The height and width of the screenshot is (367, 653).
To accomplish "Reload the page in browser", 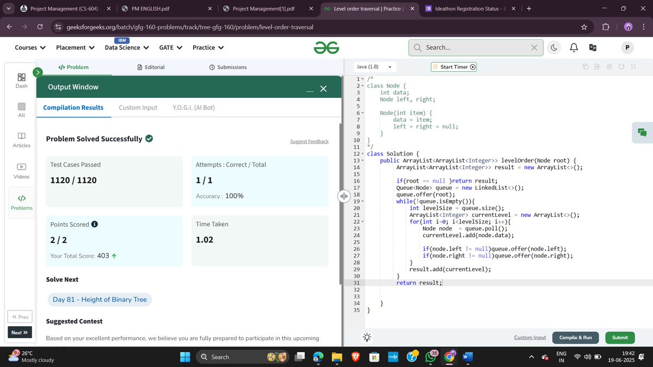I will pyautogui.click(x=40, y=27).
